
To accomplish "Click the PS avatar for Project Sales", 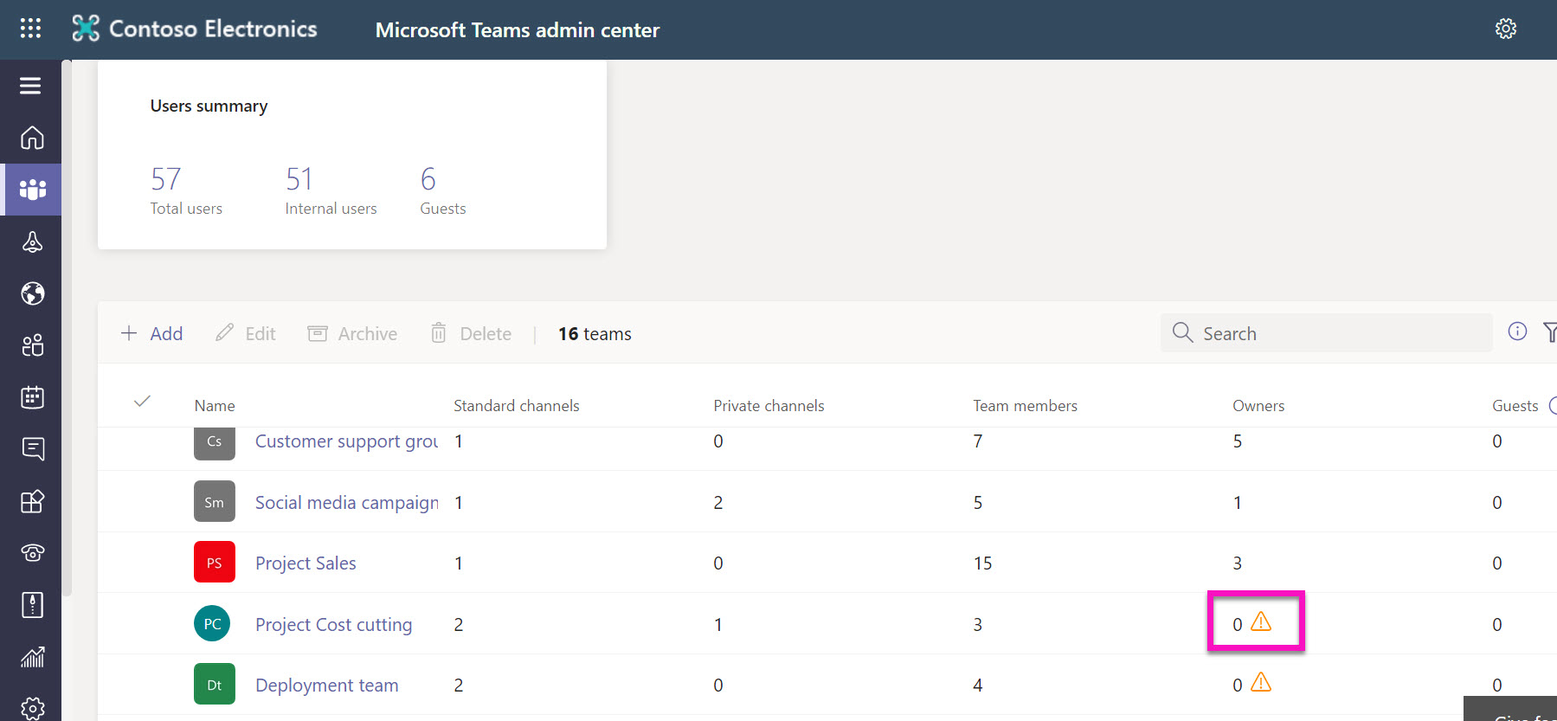I will pyautogui.click(x=214, y=563).
